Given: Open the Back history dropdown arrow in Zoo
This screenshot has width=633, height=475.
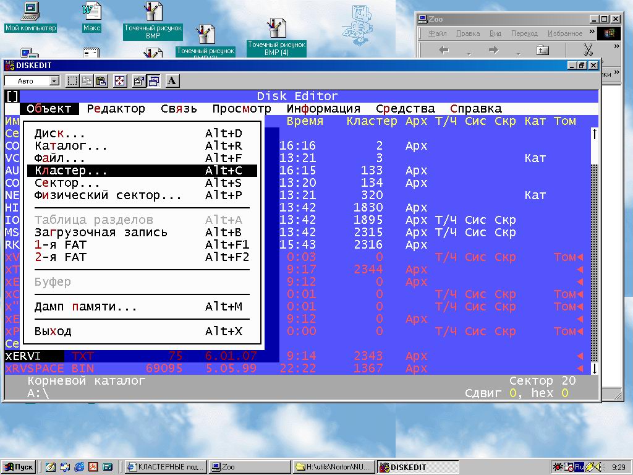Looking at the screenshot, I should [469, 53].
